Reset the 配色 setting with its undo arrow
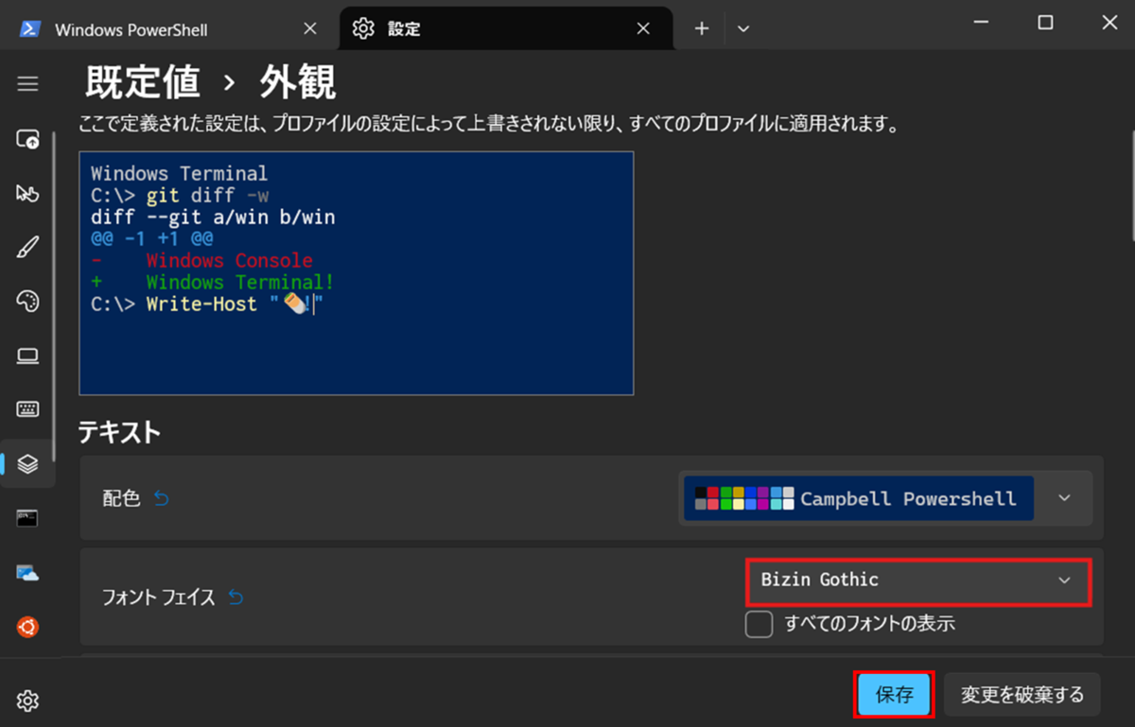The height and width of the screenshot is (727, 1135). pos(161,498)
